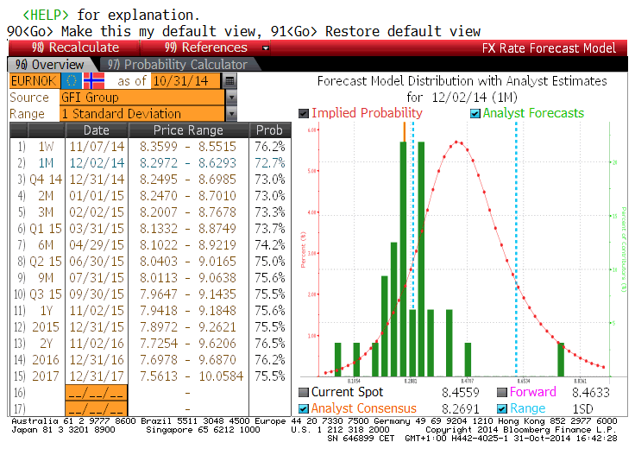635x455 pixels.
Task: Select the Q2 15 forecast row
Action: click(x=150, y=262)
